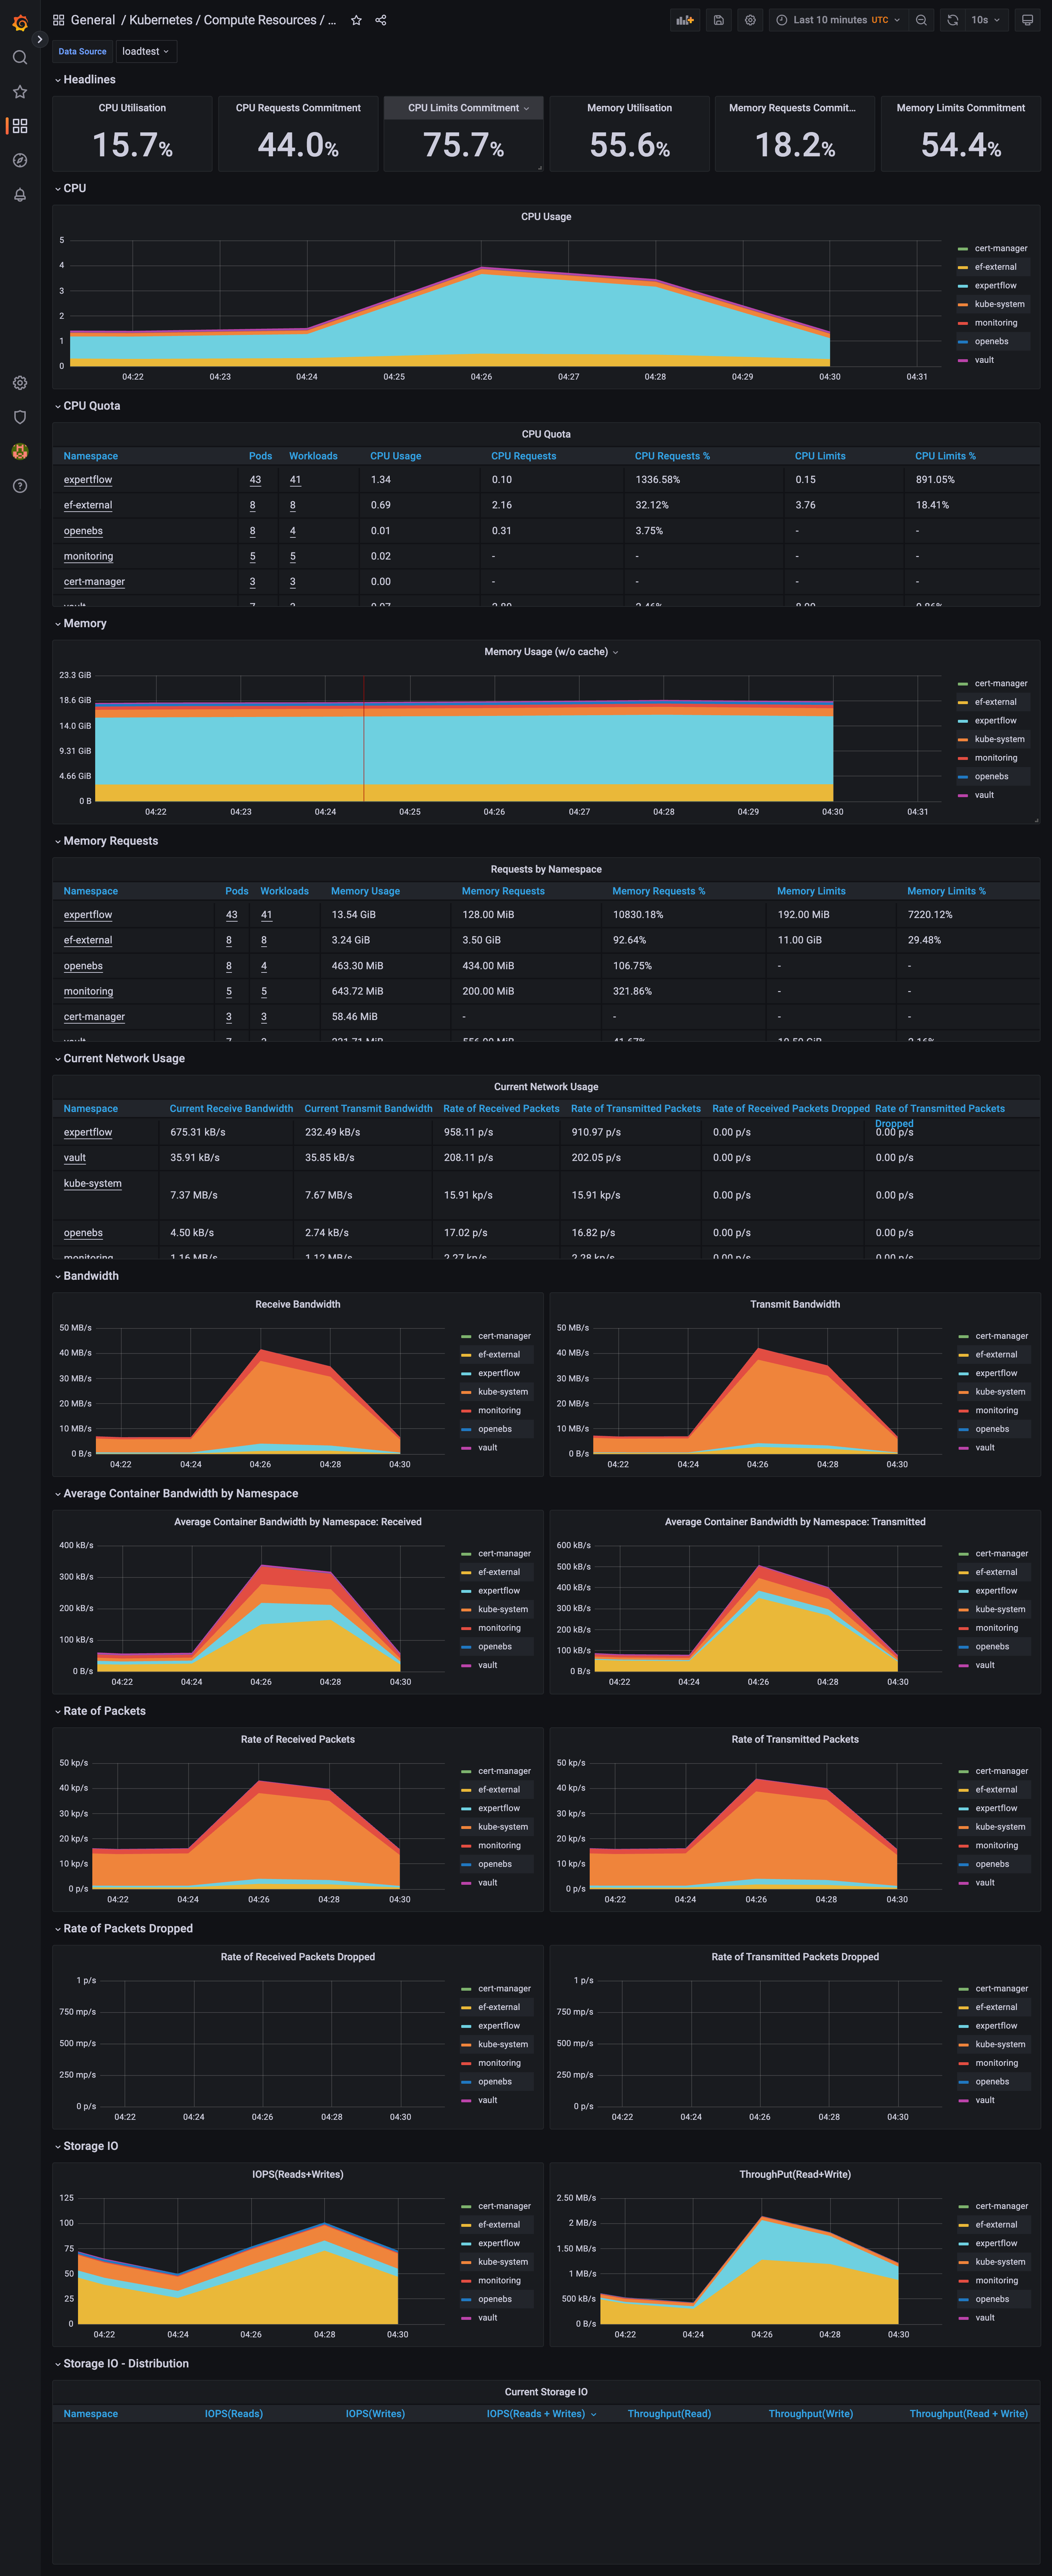Toggle the expertflow series in CPU Usage legend
The height and width of the screenshot is (2576, 1052).
996,285
